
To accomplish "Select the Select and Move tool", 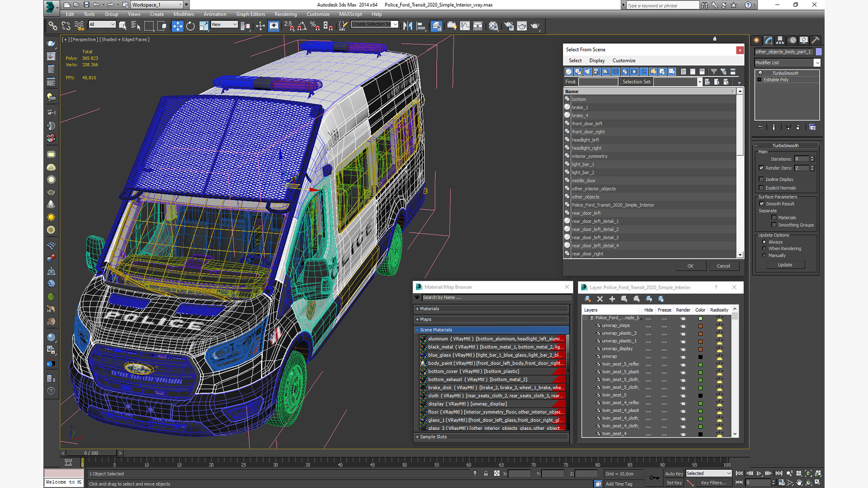I will point(177,26).
